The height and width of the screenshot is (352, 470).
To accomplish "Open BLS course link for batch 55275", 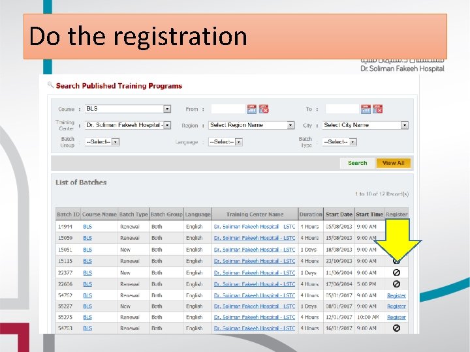I will tap(87, 317).
